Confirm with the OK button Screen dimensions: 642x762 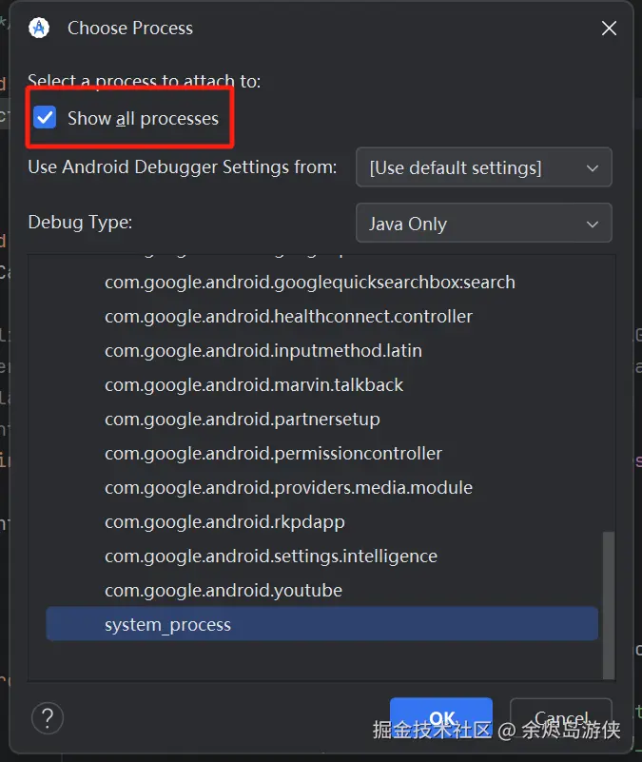coord(441,717)
